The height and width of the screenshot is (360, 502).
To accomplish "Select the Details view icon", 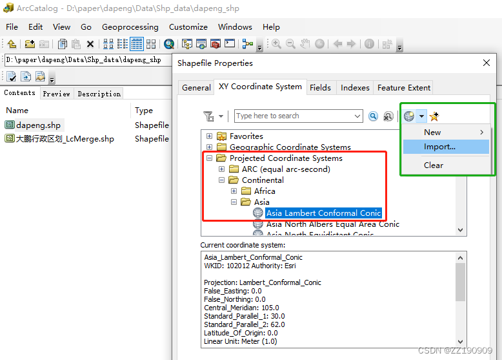I will [x=137, y=44].
